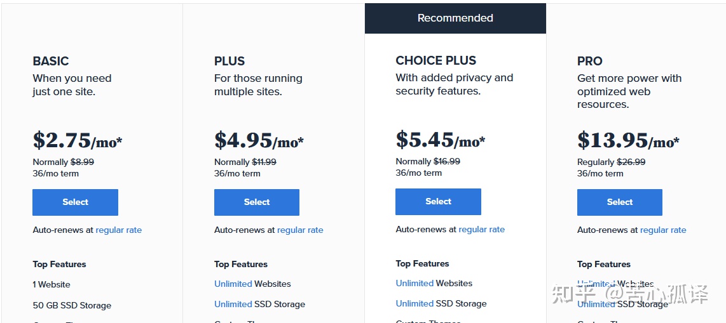Click the BASIC plan heading
Viewport: 726px width, 323px height.
[51, 62]
